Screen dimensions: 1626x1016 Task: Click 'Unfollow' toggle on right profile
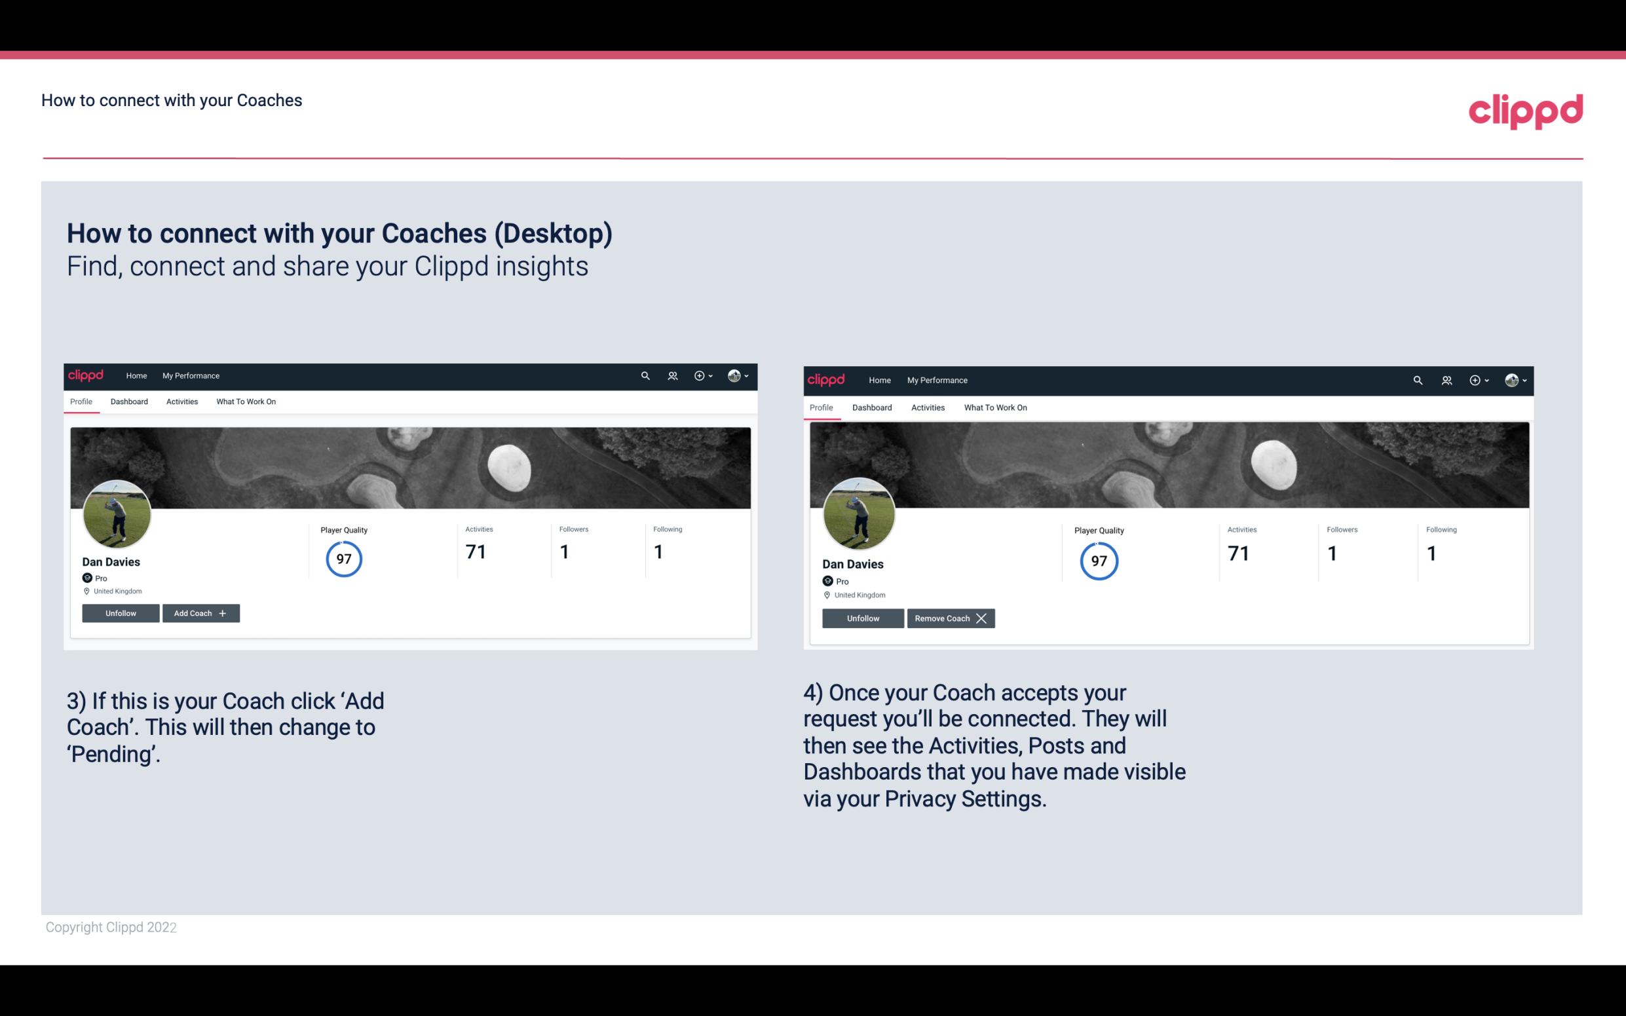pos(863,618)
